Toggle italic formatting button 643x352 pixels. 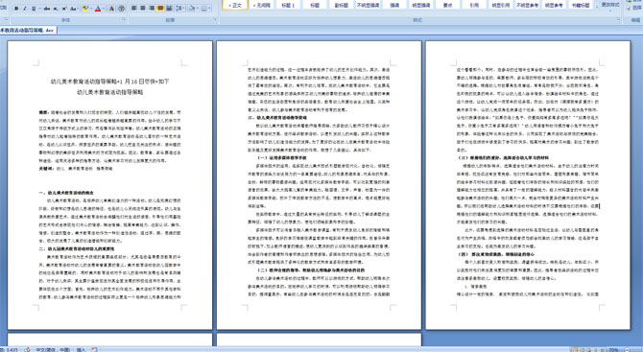[25, 9]
